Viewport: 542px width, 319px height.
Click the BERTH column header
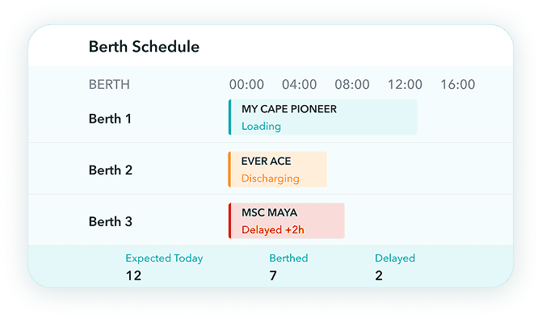coord(109,84)
